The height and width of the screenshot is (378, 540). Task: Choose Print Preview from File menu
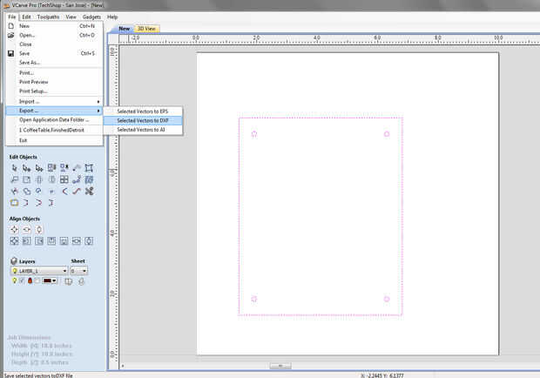tap(54, 82)
